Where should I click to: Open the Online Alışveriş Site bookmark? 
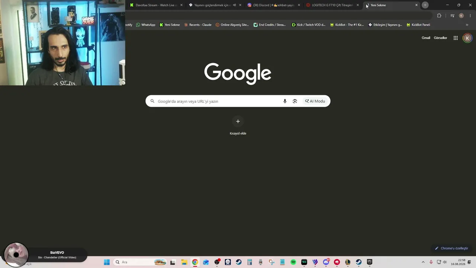(x=232, y=25)
